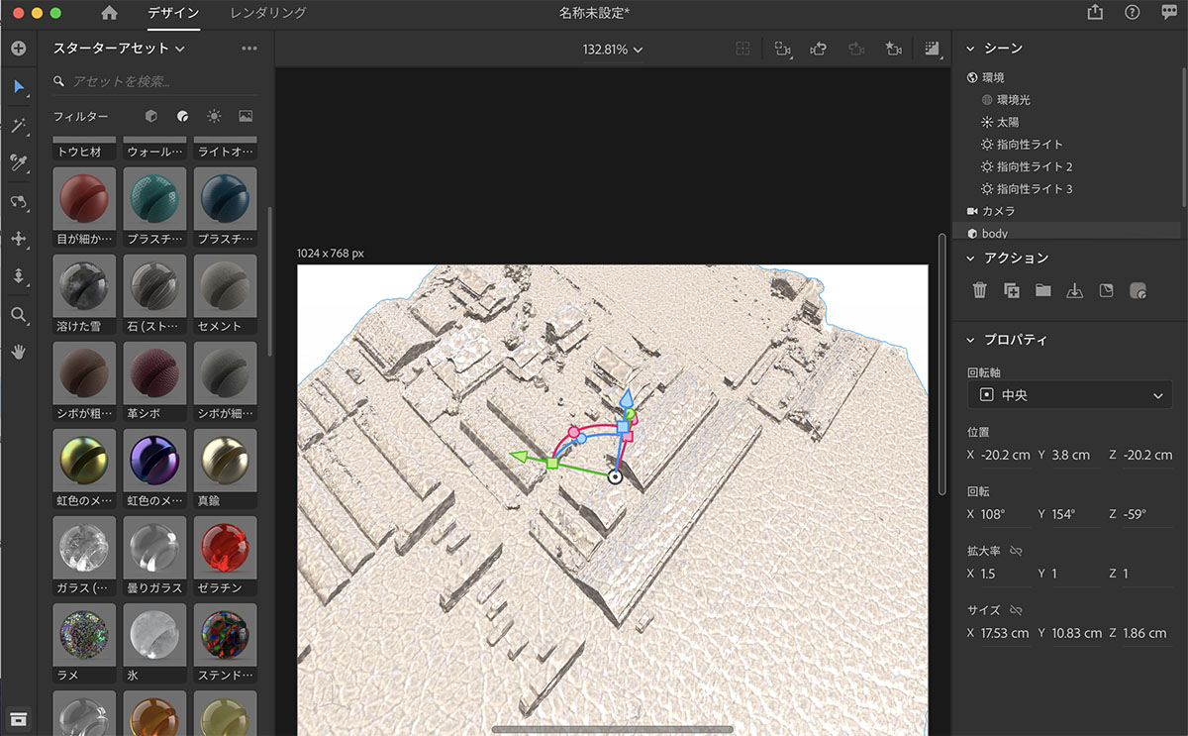Image resolution: width=1188 pixels, height=736 pixels.
Task: Select the Magic Wand tool
Action: [x=19, y=126]
